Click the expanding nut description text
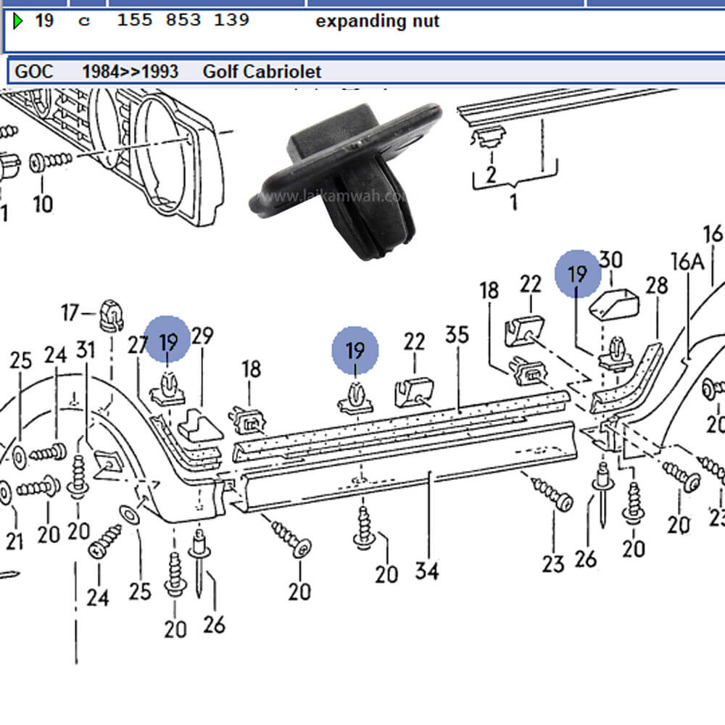 pos(376,22)
